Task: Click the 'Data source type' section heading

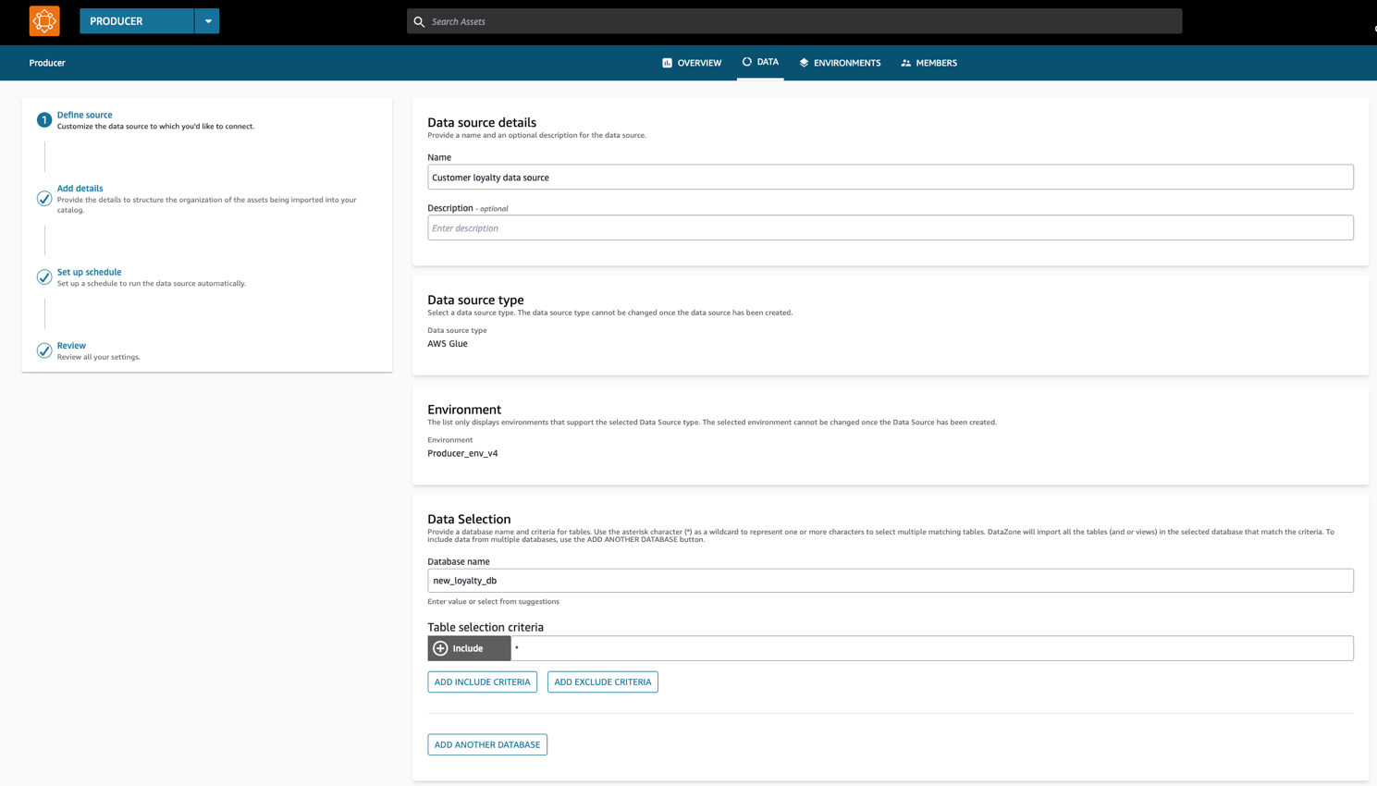Action: (475, 300)
